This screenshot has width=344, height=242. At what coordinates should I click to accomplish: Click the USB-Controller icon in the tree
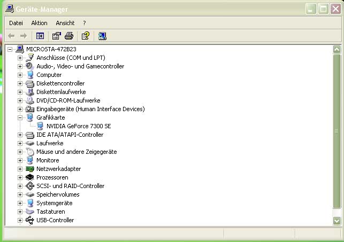pos(30,220)
